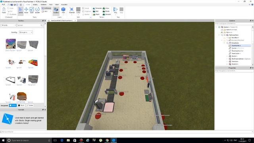Open the Color dropdown arrow
The height and width of the screenshot is (143, 254).
click(78, 15)
